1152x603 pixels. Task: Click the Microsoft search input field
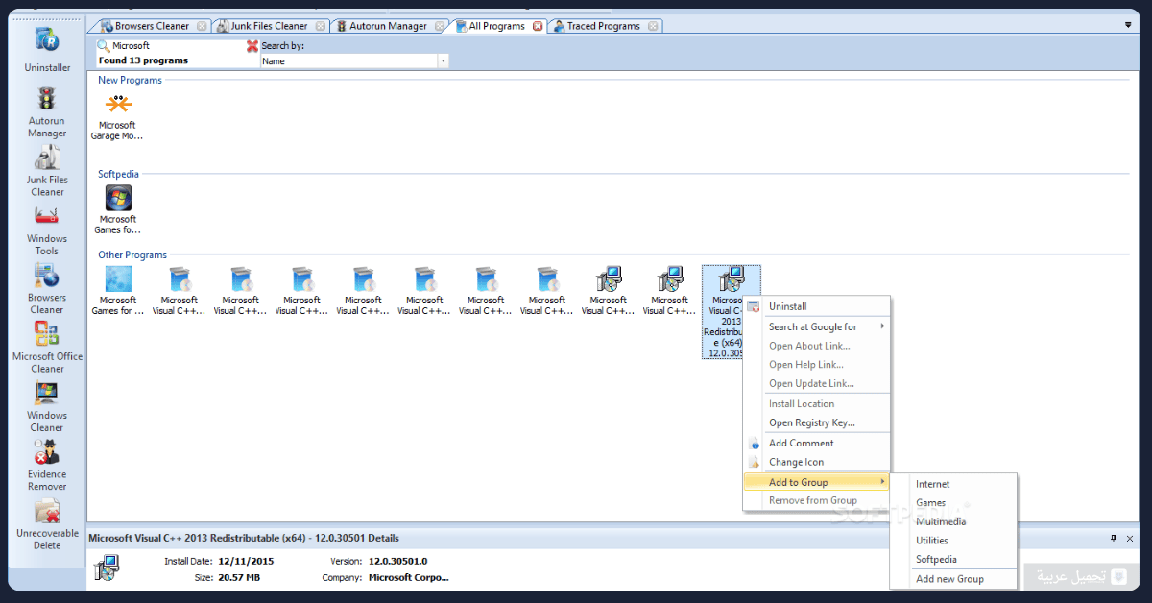tap(178, 45)
